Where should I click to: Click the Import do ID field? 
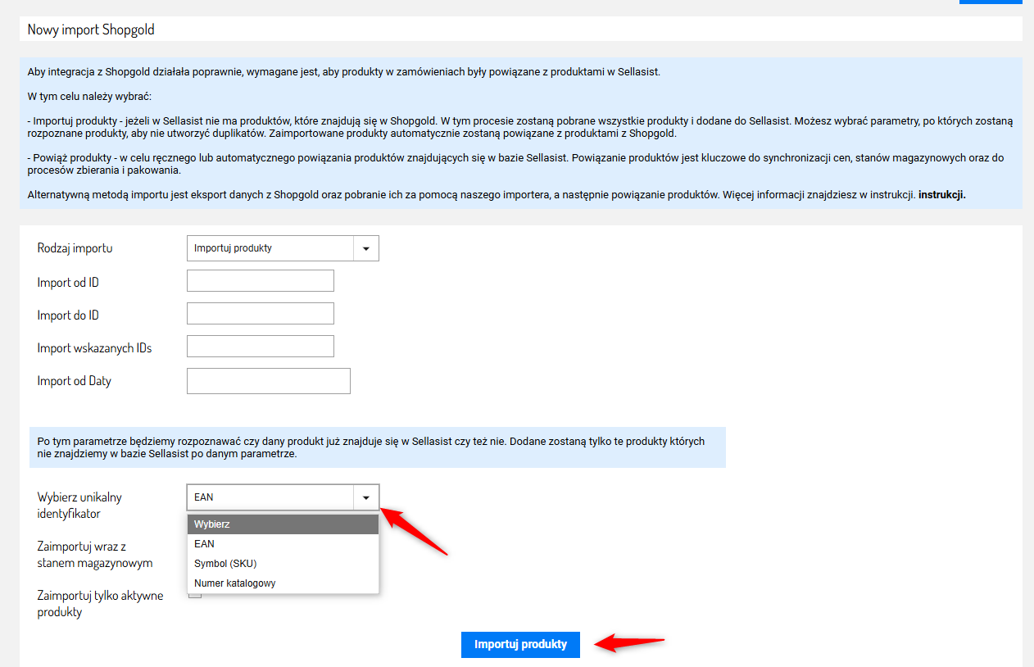coord(261,314)
